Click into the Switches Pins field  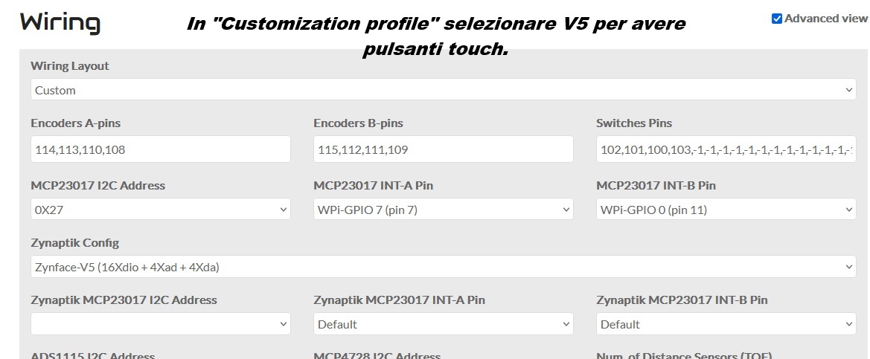726,149
